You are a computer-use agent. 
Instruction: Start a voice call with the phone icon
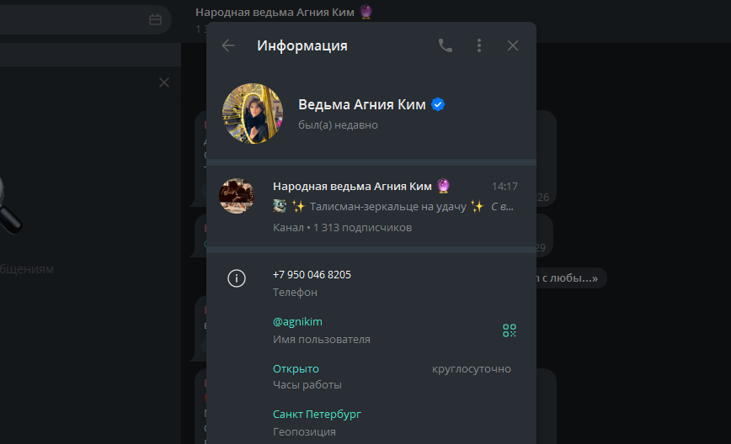[446, 45]
